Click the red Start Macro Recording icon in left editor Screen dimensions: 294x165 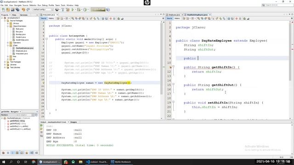click(x=111, y=18)
